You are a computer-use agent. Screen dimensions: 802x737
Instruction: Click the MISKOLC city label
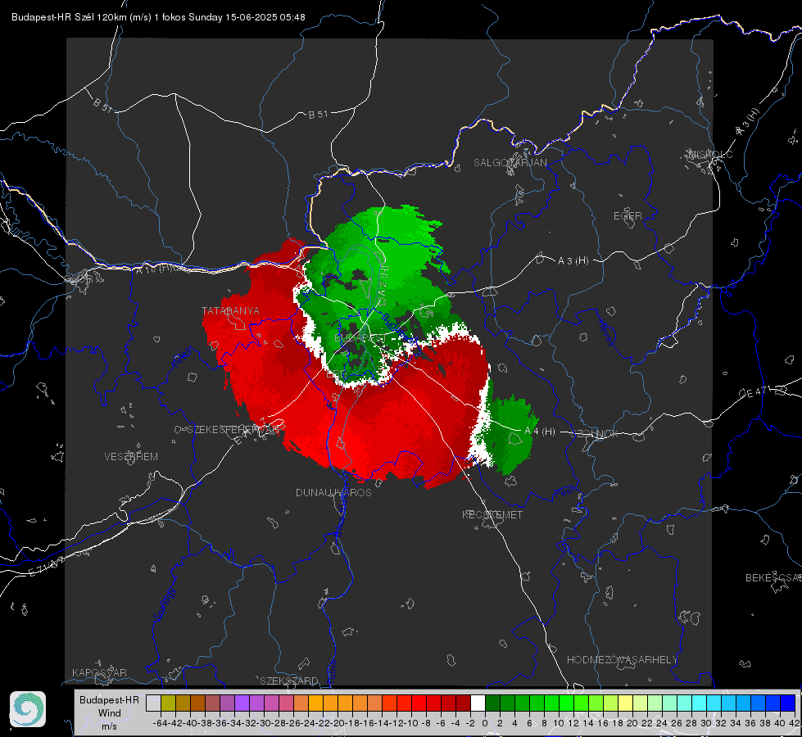click(710, 154)
